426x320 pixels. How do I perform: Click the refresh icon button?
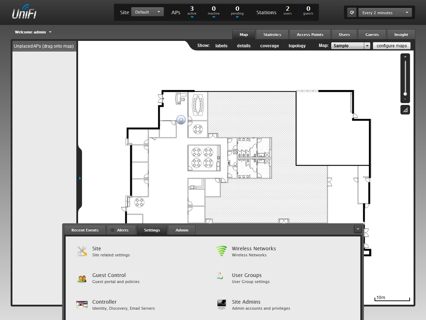(x=352, y=12)
